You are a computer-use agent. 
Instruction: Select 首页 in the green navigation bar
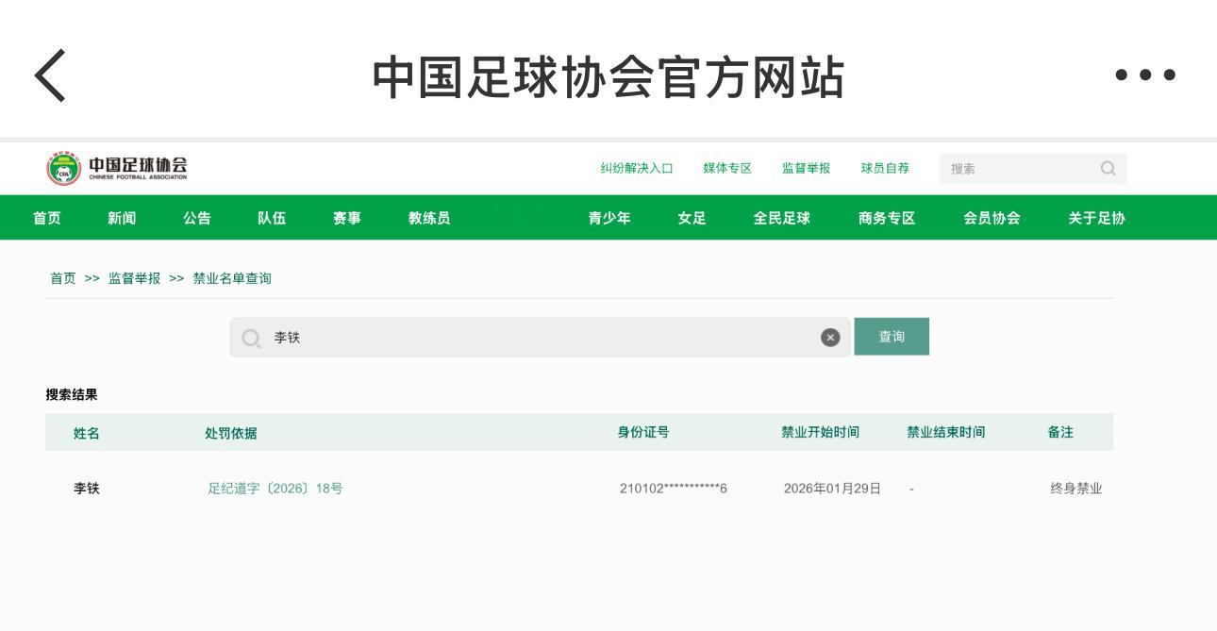pyautogui.click(x=47, y=219)
